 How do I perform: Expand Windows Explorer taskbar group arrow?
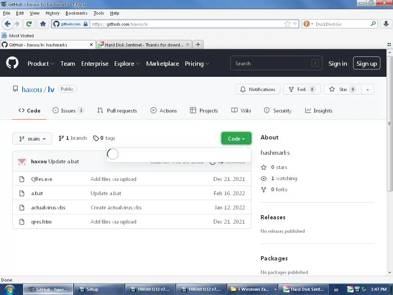pos(275,290)
